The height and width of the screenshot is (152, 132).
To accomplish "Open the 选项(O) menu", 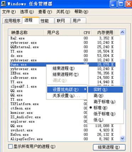I will coord(27,12).
